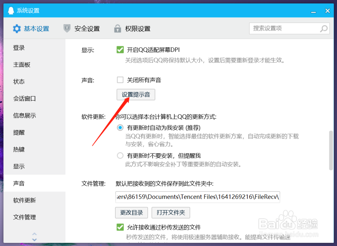Click the shield icon of 安全设置
This screenshot has height=246, width=337.
click(67, 28)
